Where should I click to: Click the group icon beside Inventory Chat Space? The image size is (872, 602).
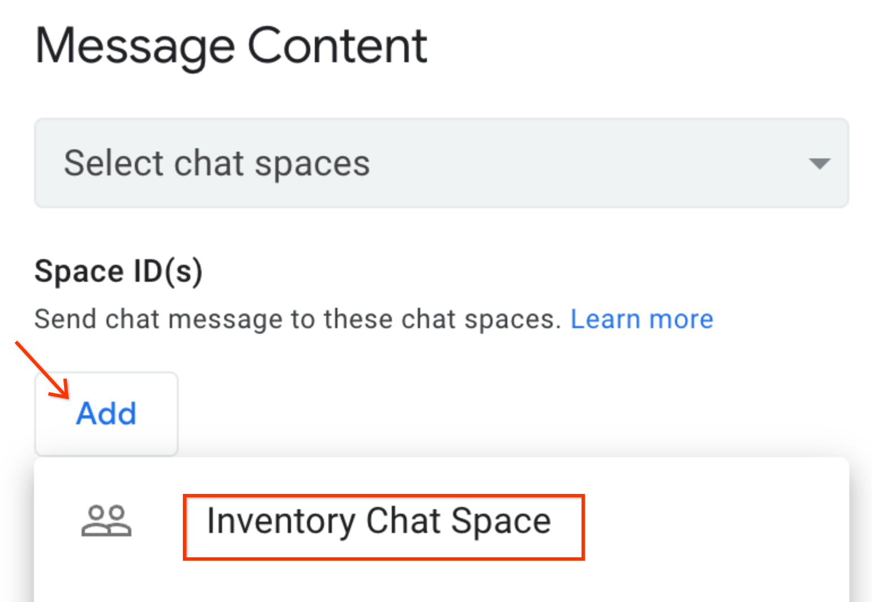pos(106,521)
